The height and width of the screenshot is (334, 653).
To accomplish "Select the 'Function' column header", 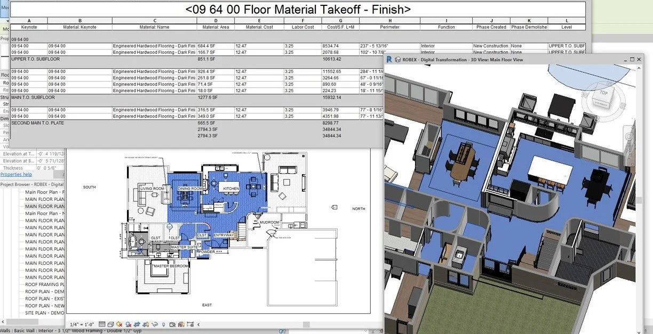I will (446, 27).
